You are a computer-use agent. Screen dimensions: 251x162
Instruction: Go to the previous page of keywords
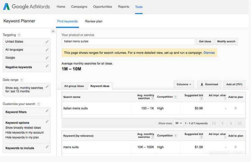pos(222,123)
